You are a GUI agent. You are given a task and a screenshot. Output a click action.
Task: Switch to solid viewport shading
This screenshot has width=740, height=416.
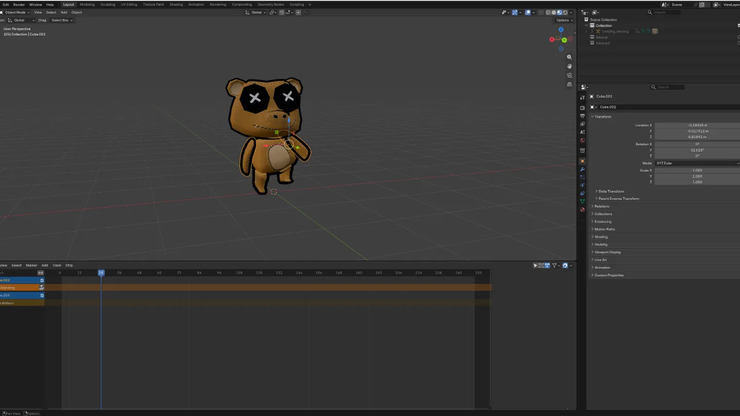554,12
